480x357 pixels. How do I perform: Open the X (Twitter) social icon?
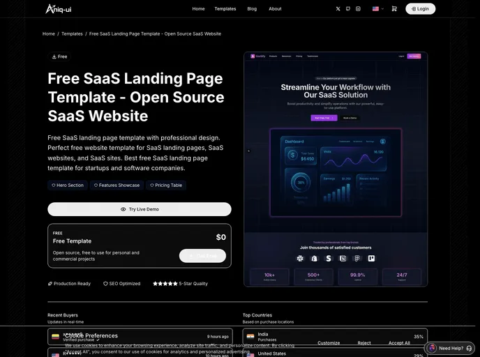[x=338, y=9]
